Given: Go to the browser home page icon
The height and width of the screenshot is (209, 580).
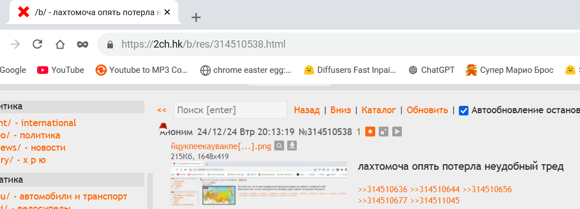Looking at the screenshot, I should click(60, 45).
